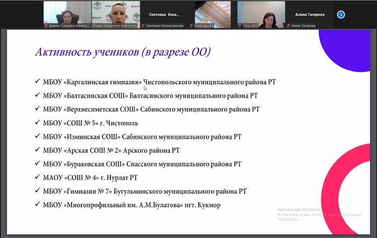This screenshot has height=238, width=377.
Task: Click checkmark beside «Каргалинская гимназия» line
Action: (37, 81)
